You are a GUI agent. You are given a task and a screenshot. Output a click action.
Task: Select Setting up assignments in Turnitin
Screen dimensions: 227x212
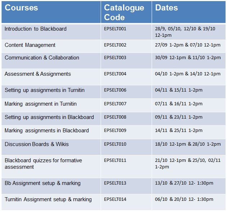(x=45, y=90)
